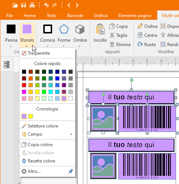
Task: Go to previous with left chevron
Action: pos(69,5)
